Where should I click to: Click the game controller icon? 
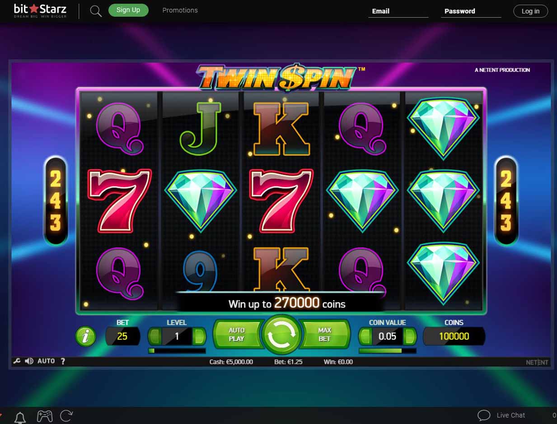44,416
